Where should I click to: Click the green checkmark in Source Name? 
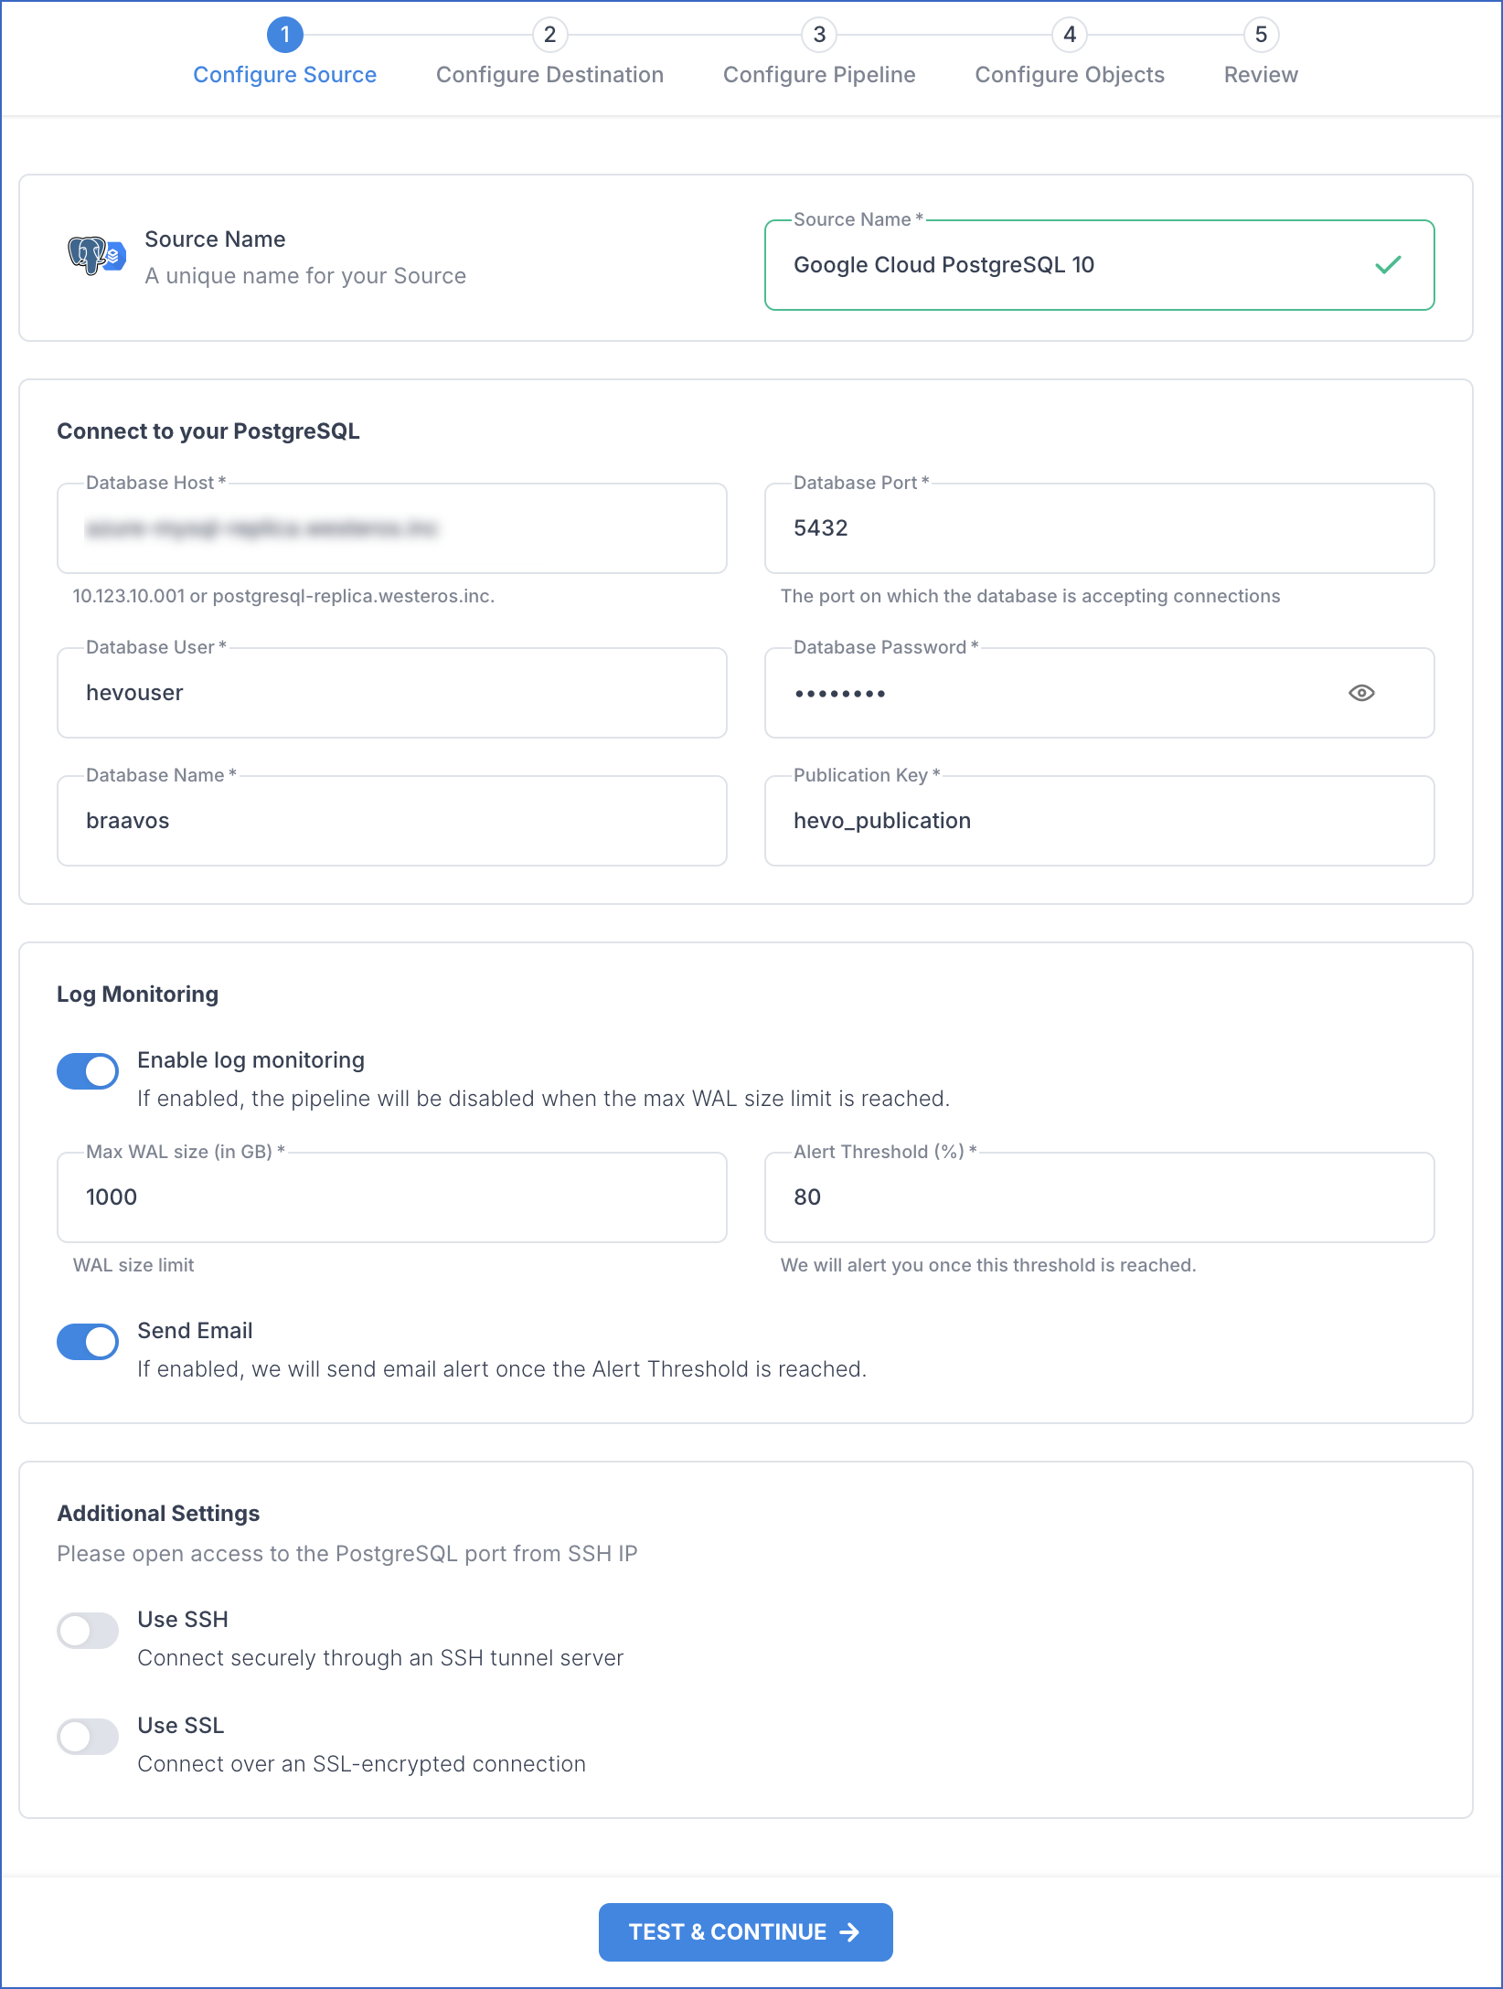(x=1387, y=265)
